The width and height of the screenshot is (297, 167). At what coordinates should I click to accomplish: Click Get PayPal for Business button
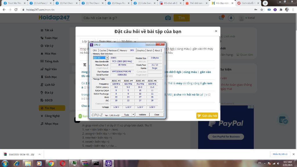pyautogui.click(x=226, y=137)
